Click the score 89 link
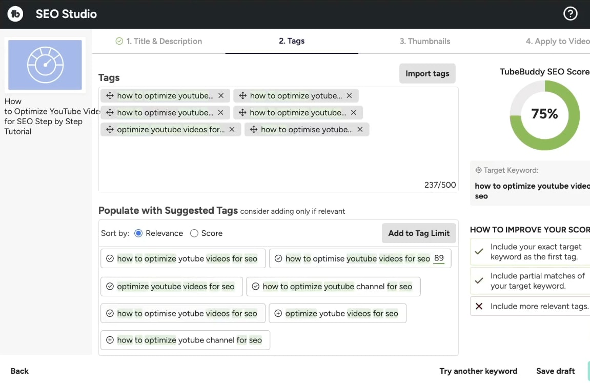The height and width of the screenshot is (383, 590). tap(439, 258)
